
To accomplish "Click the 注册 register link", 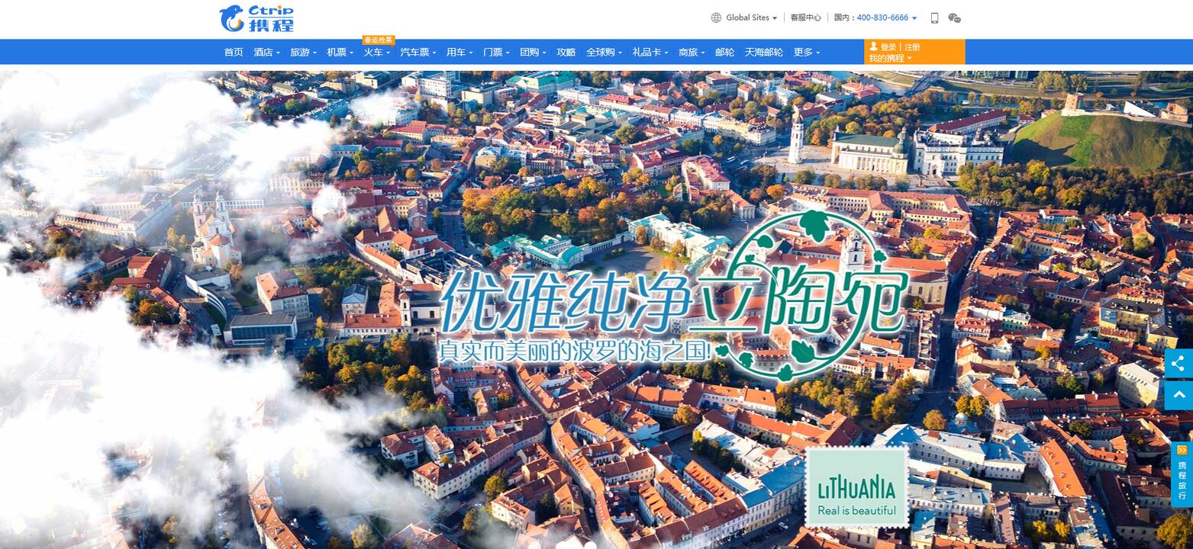I will 912,47.
